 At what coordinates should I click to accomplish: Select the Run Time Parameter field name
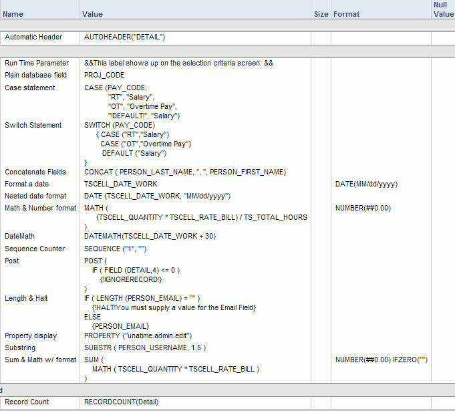(37, 63)
